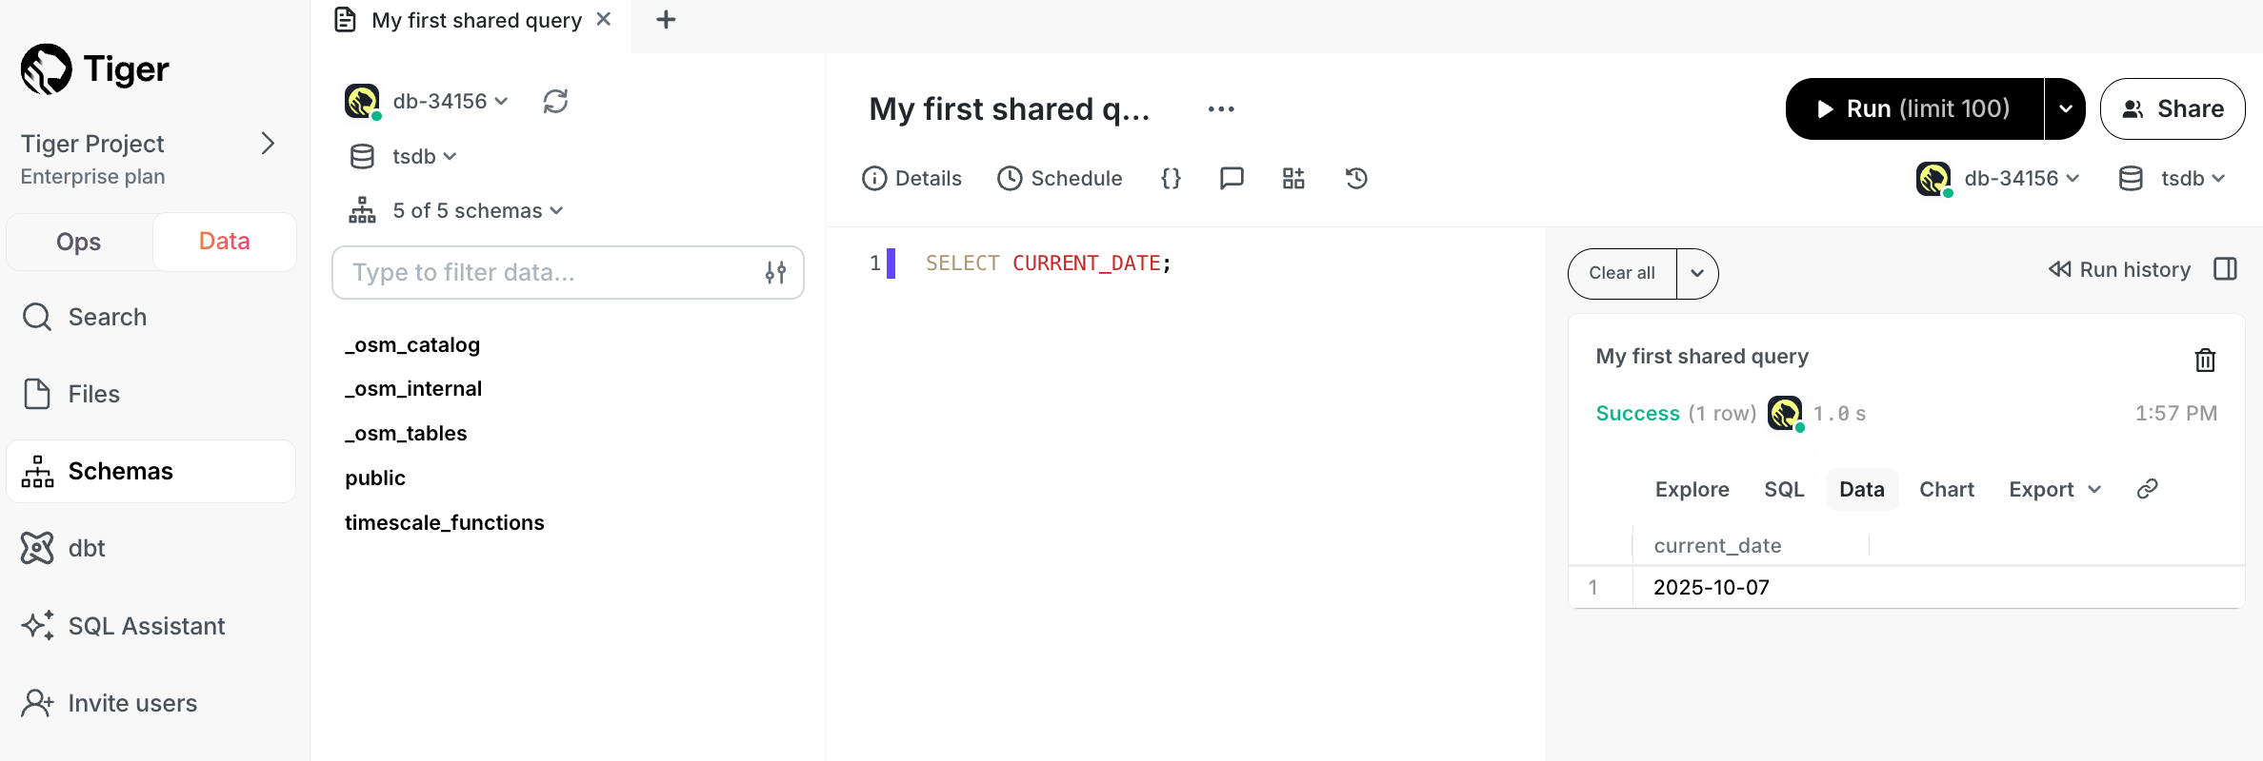Image resolution: width=2263 pixels, height=761 pixels.
Task: Select the Data result tab
Action: 1862,489
